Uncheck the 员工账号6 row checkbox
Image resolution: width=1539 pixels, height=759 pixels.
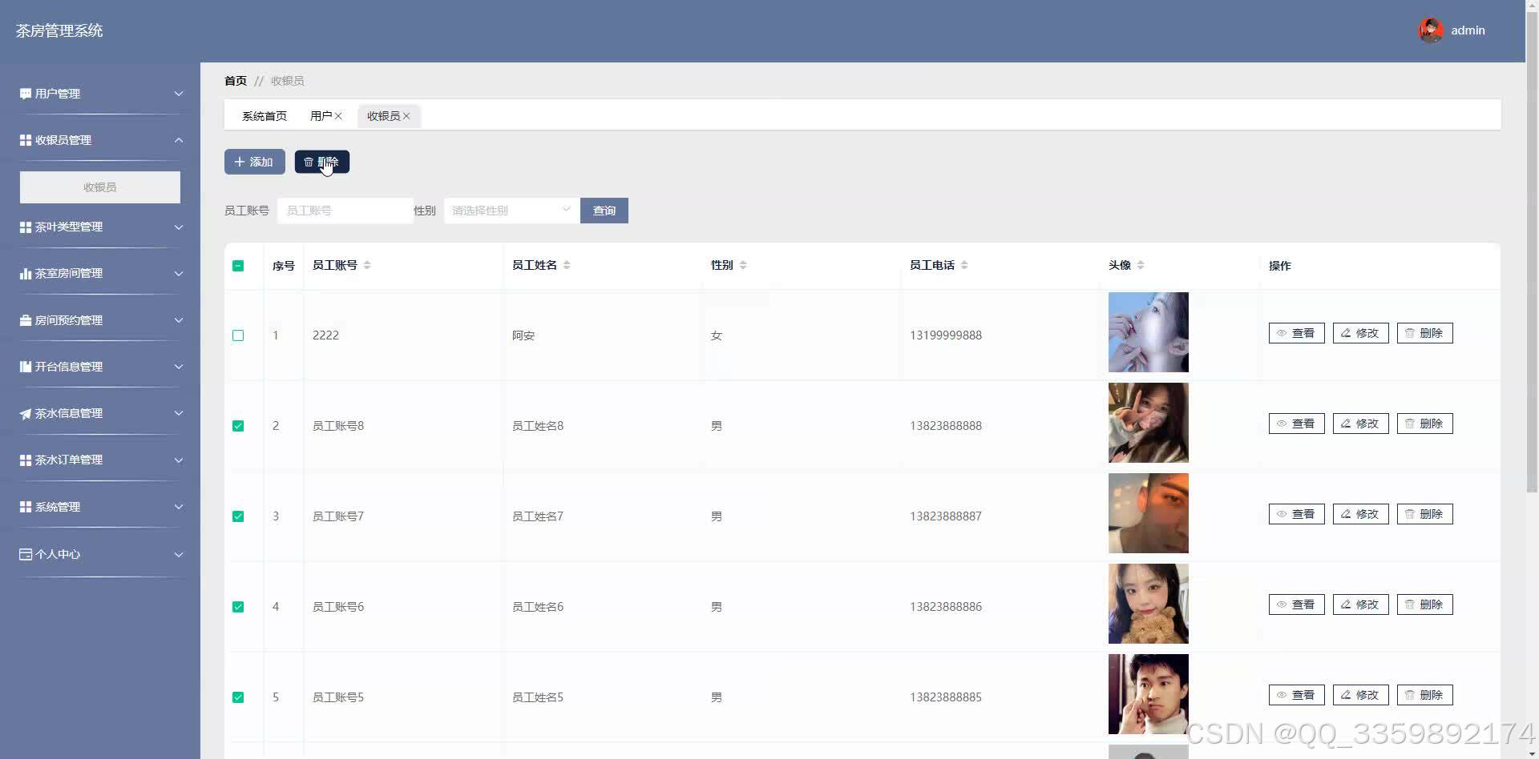click(238, 607)
